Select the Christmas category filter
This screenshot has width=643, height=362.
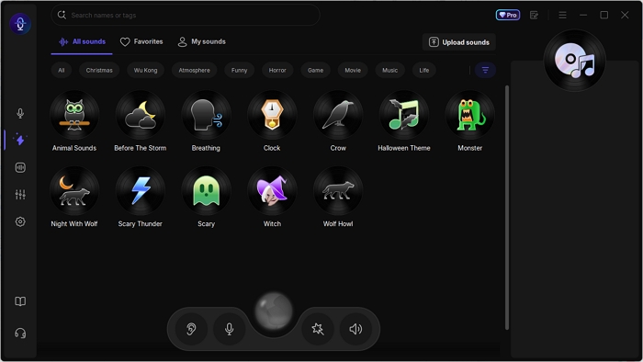pyautogui.click(x=99, y=70)
